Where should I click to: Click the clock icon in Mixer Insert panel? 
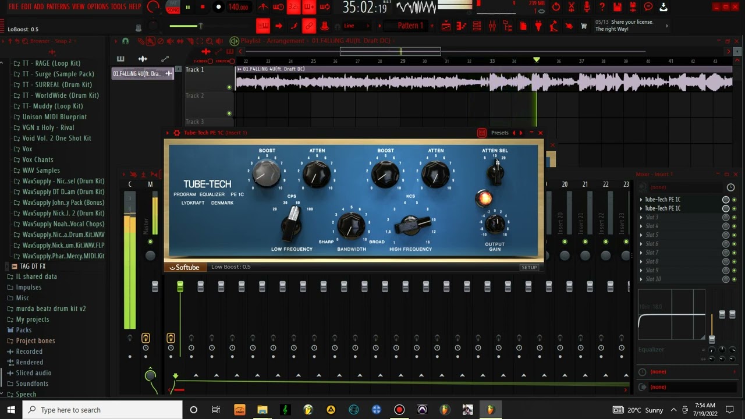tap(730, 187)
